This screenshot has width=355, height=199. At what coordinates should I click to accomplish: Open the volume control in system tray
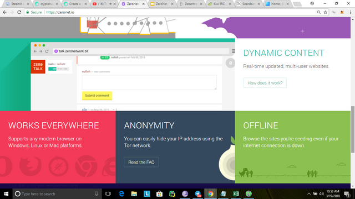(322, 194)
